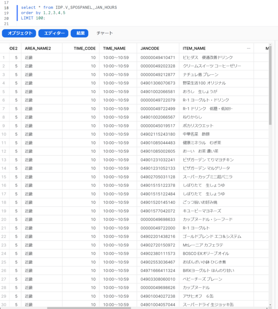Image resolution: width=278 pixels, height=309 pixels.
Task: Select JANCODE cell 00000045019517
Action: (158, 126)
